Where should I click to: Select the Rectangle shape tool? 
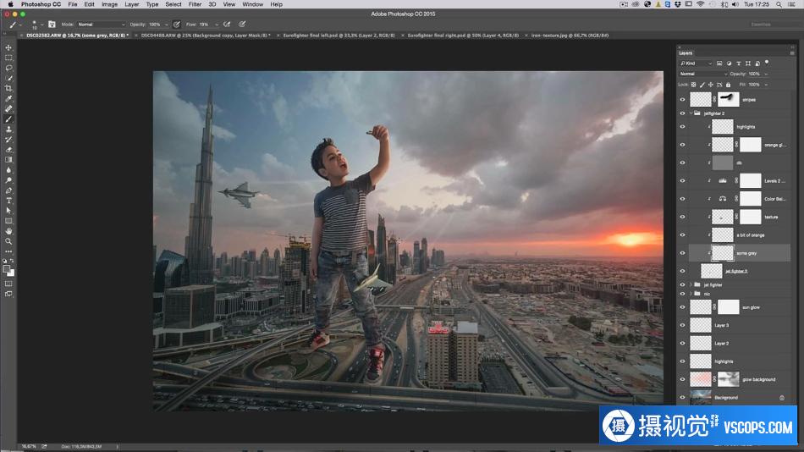[x=8, y=221]
